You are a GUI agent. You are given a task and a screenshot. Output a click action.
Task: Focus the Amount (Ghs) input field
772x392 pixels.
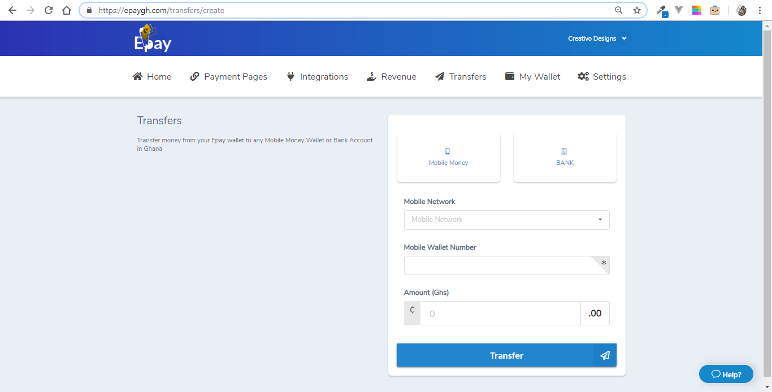pos(500,313)
